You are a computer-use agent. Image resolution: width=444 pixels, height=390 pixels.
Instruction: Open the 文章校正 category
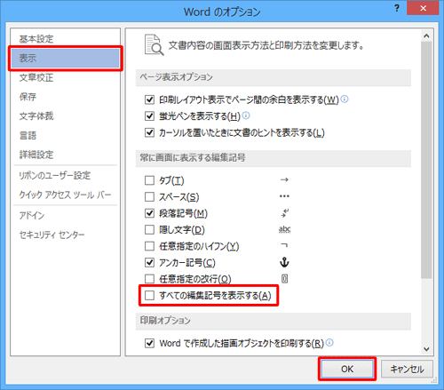(36, 77)
